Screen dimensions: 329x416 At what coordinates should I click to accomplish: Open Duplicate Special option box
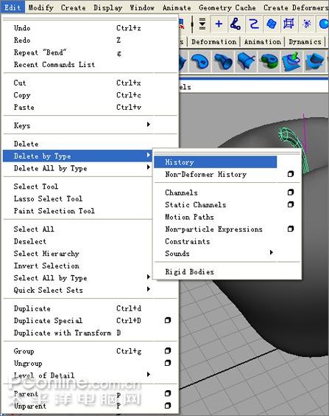point(168,320)
